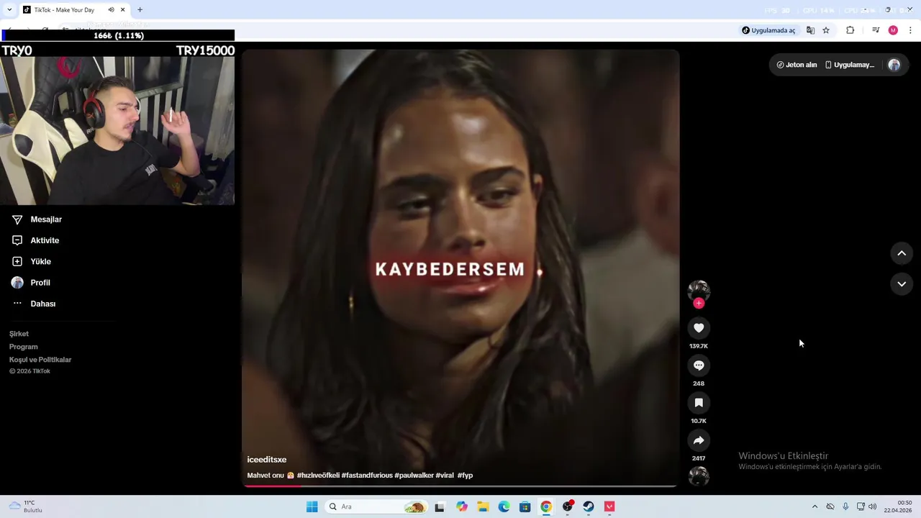Like the video with the heart icon
Image resolution: width=921 pixels, height=518 pixels.
[698, 328]
